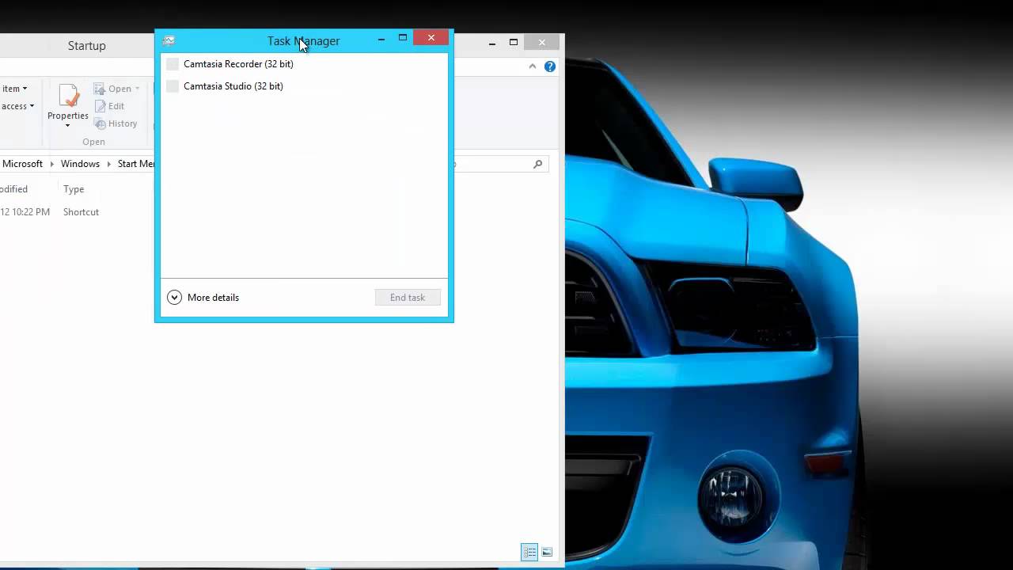The width and height of the screenshot is (1013, 570).
Task: Click Open in the Explorer ribbon
Action: (113, 89)
